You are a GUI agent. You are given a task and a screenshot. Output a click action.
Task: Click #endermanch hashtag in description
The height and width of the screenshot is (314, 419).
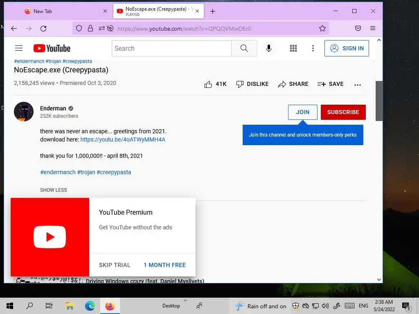58,172
